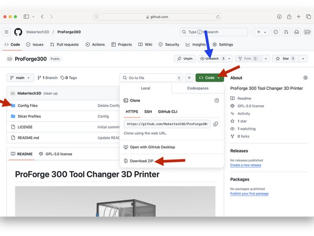Select the SSH clone option

click(x=148, y=112)
